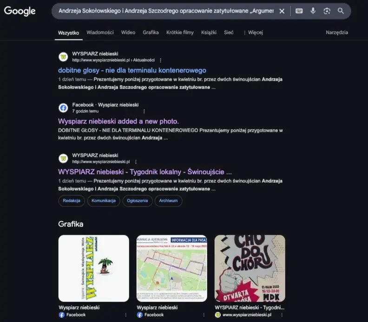Open options menu for first result
368x322 pixels.
click(160, 60)
